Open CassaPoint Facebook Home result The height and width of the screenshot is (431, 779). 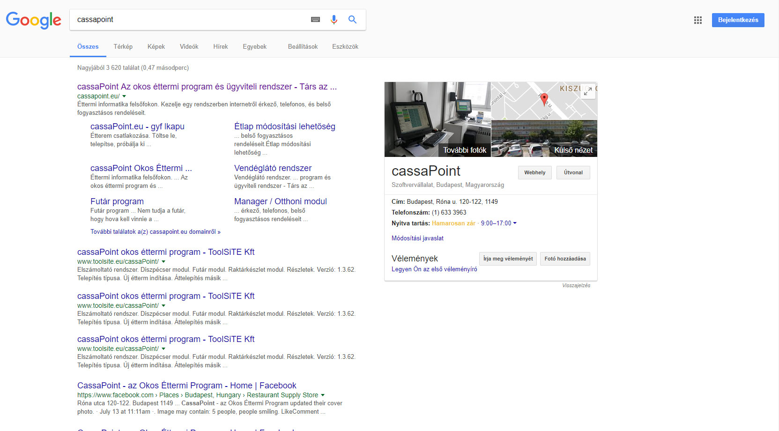187,386
